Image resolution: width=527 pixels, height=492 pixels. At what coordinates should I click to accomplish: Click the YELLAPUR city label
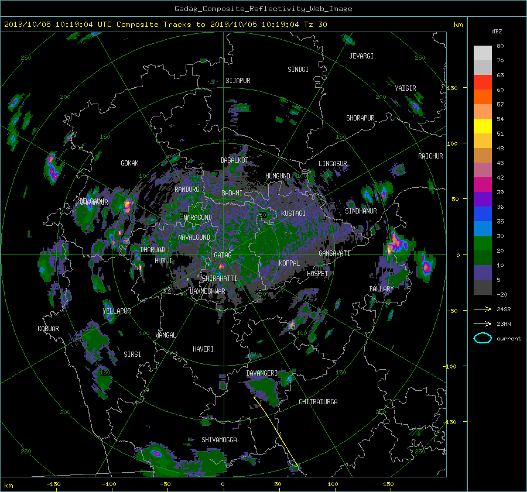[x=117, y=311]
